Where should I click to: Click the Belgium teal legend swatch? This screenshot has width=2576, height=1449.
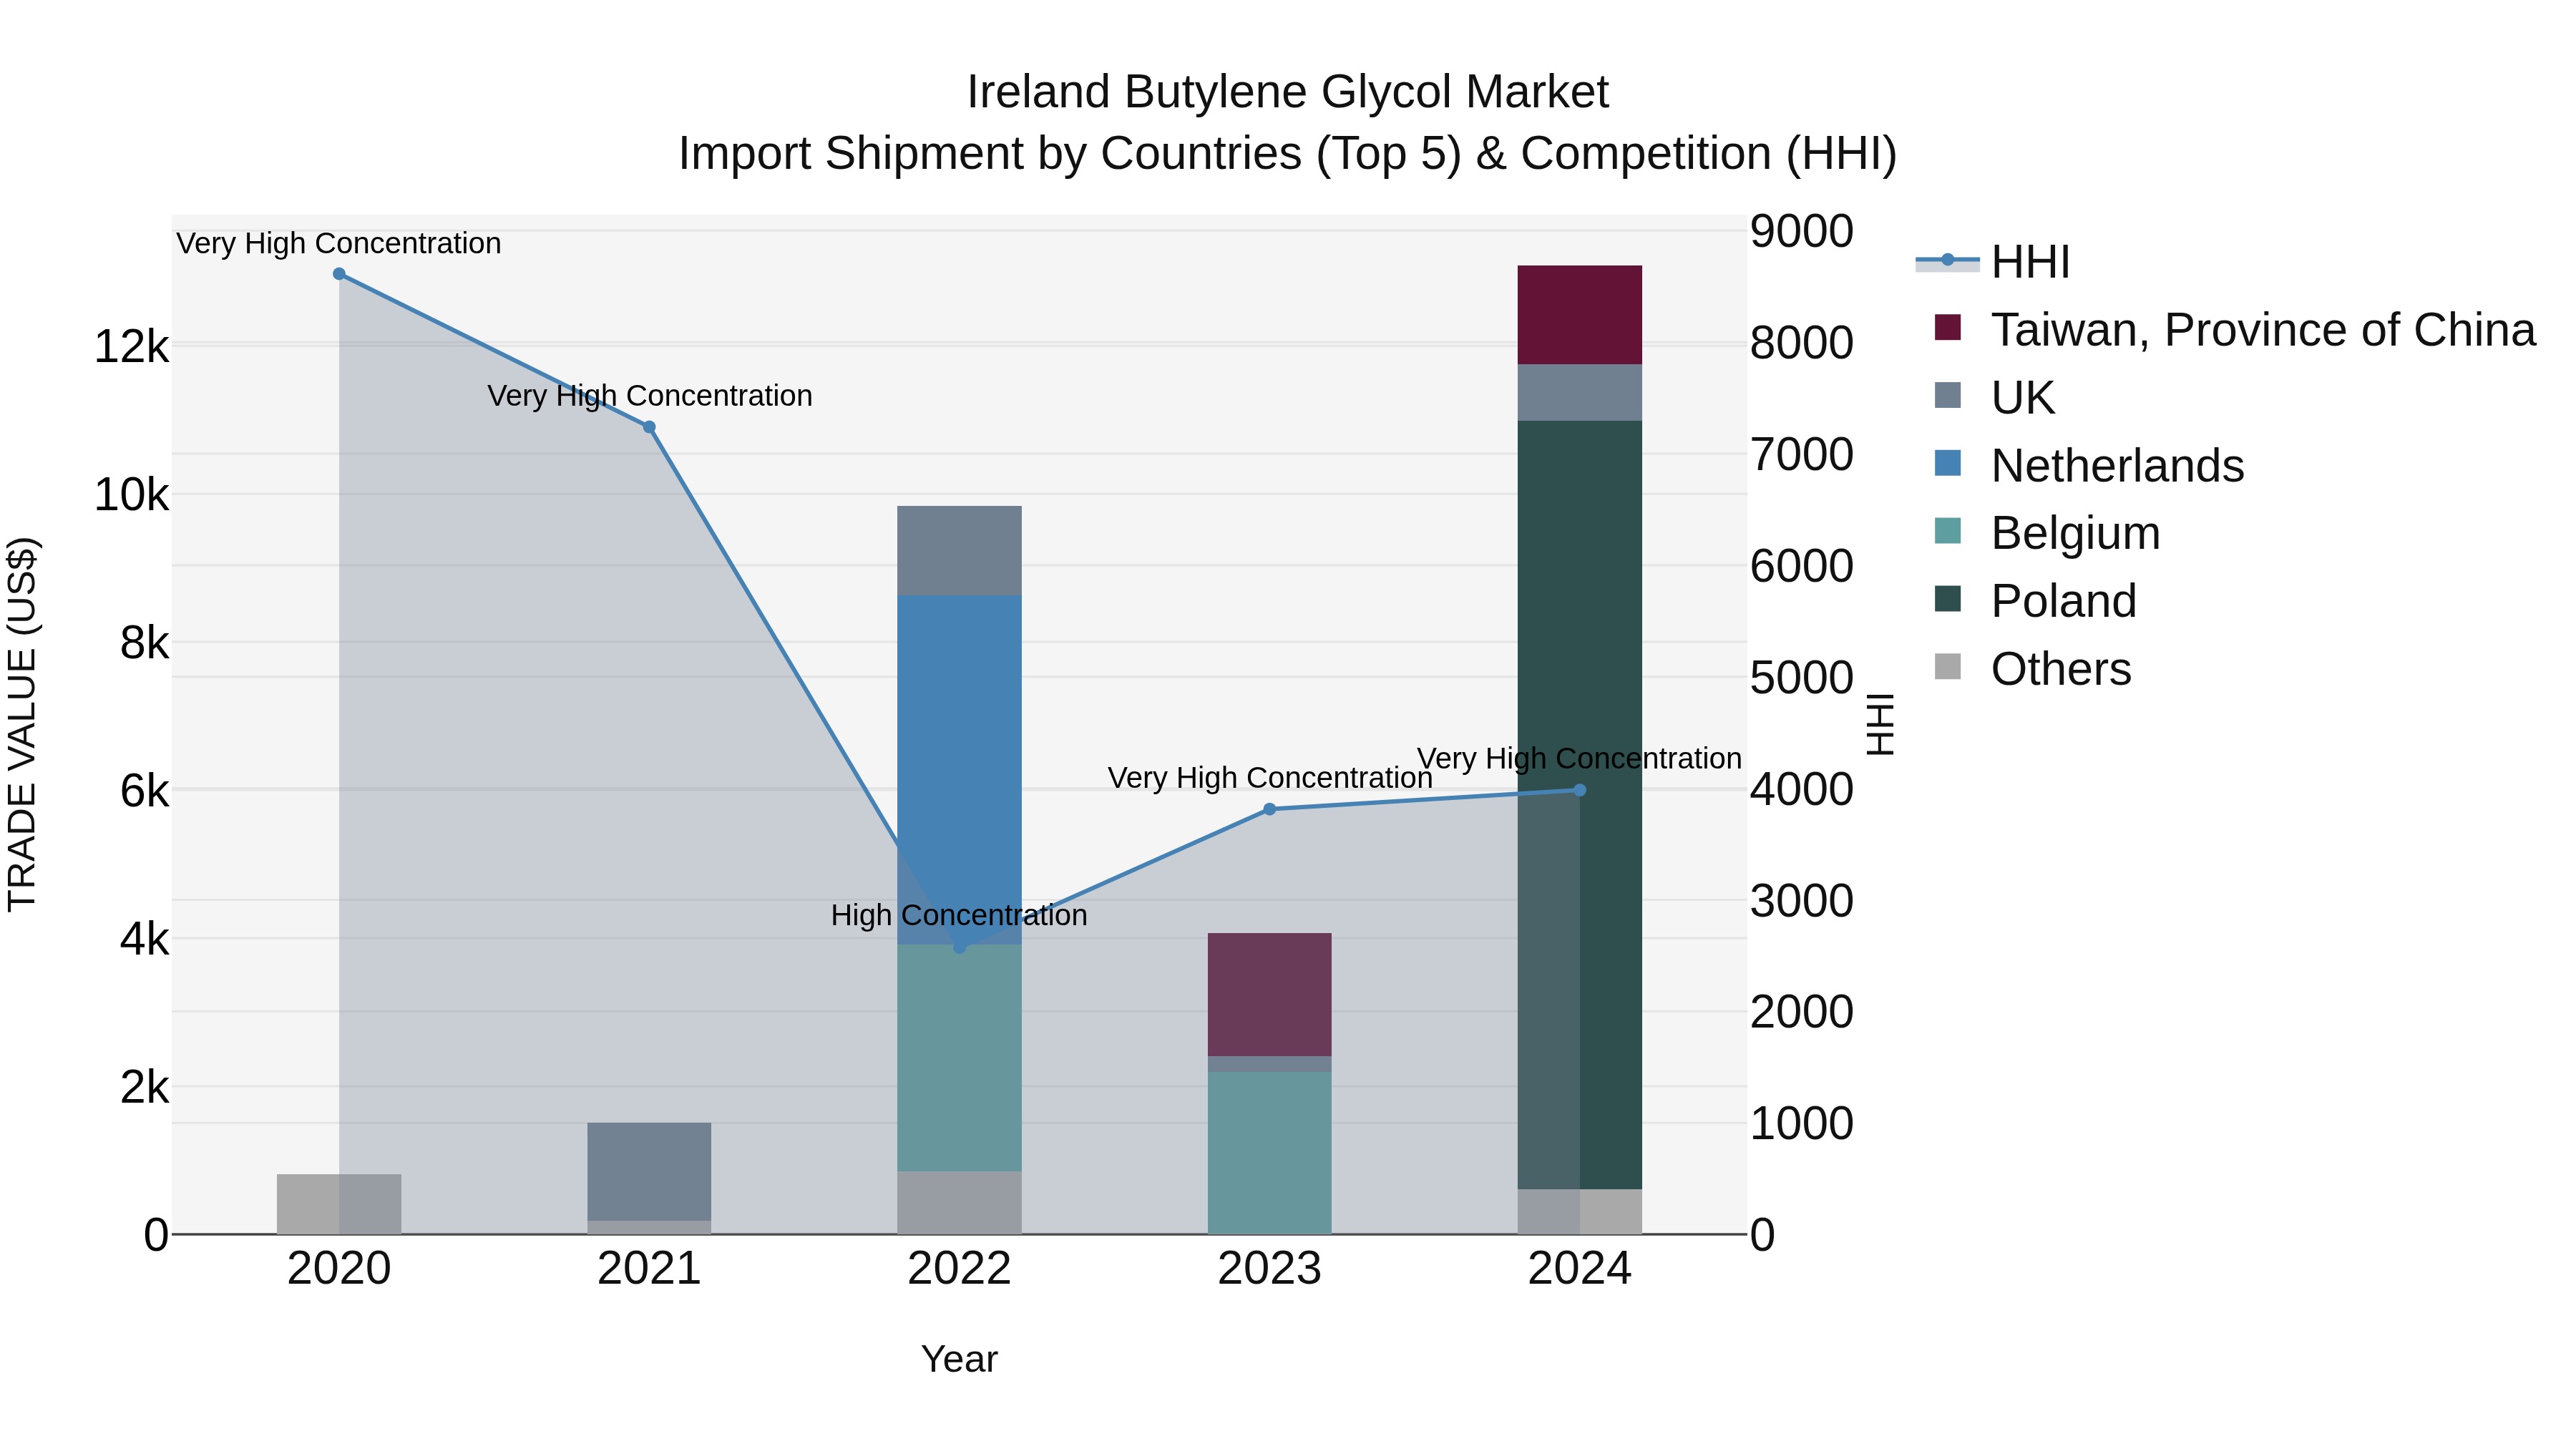point(1948,531)
